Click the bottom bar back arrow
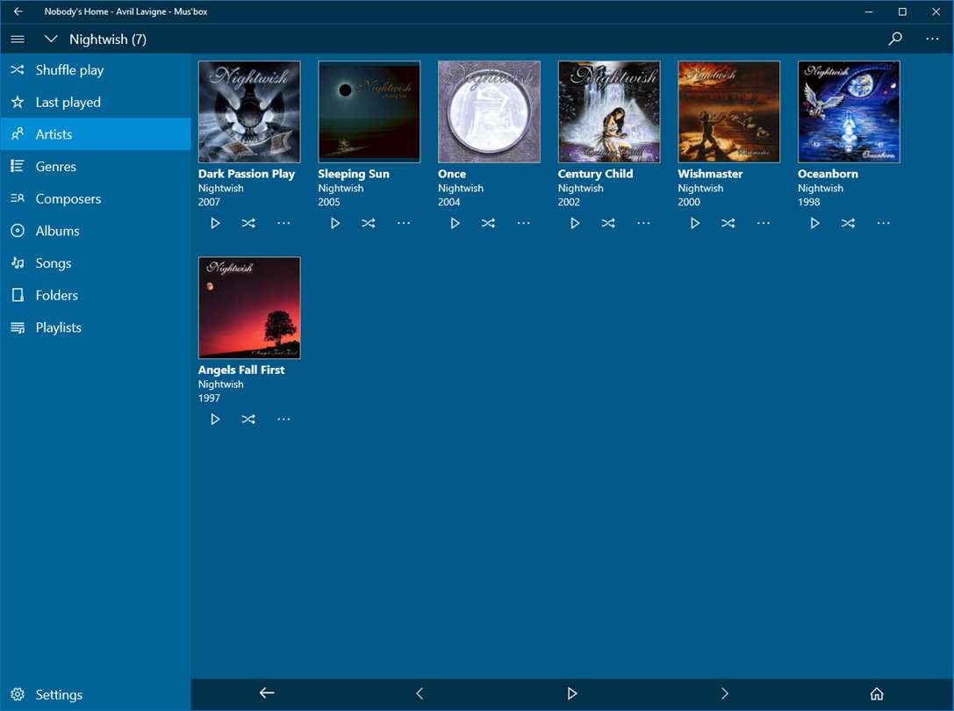Screen dimensions: 954x711 (x=267, y=693)
